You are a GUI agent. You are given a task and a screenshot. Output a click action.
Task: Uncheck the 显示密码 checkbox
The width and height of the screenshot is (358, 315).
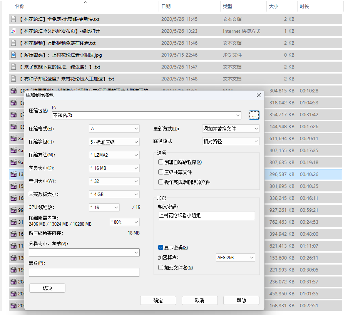(x=161, y=248)
